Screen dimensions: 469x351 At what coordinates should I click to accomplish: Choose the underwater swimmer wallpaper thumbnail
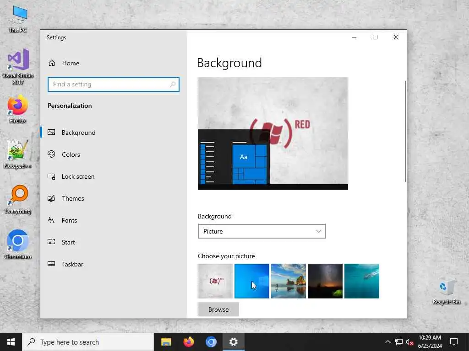(362, 281)
